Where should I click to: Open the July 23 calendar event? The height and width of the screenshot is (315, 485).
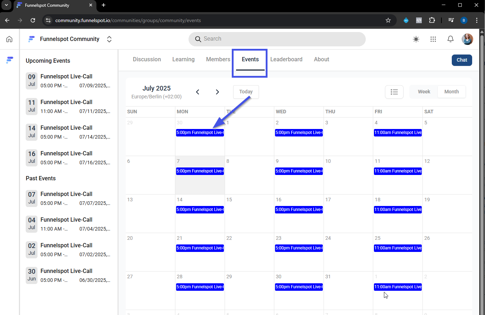point(299,248)
